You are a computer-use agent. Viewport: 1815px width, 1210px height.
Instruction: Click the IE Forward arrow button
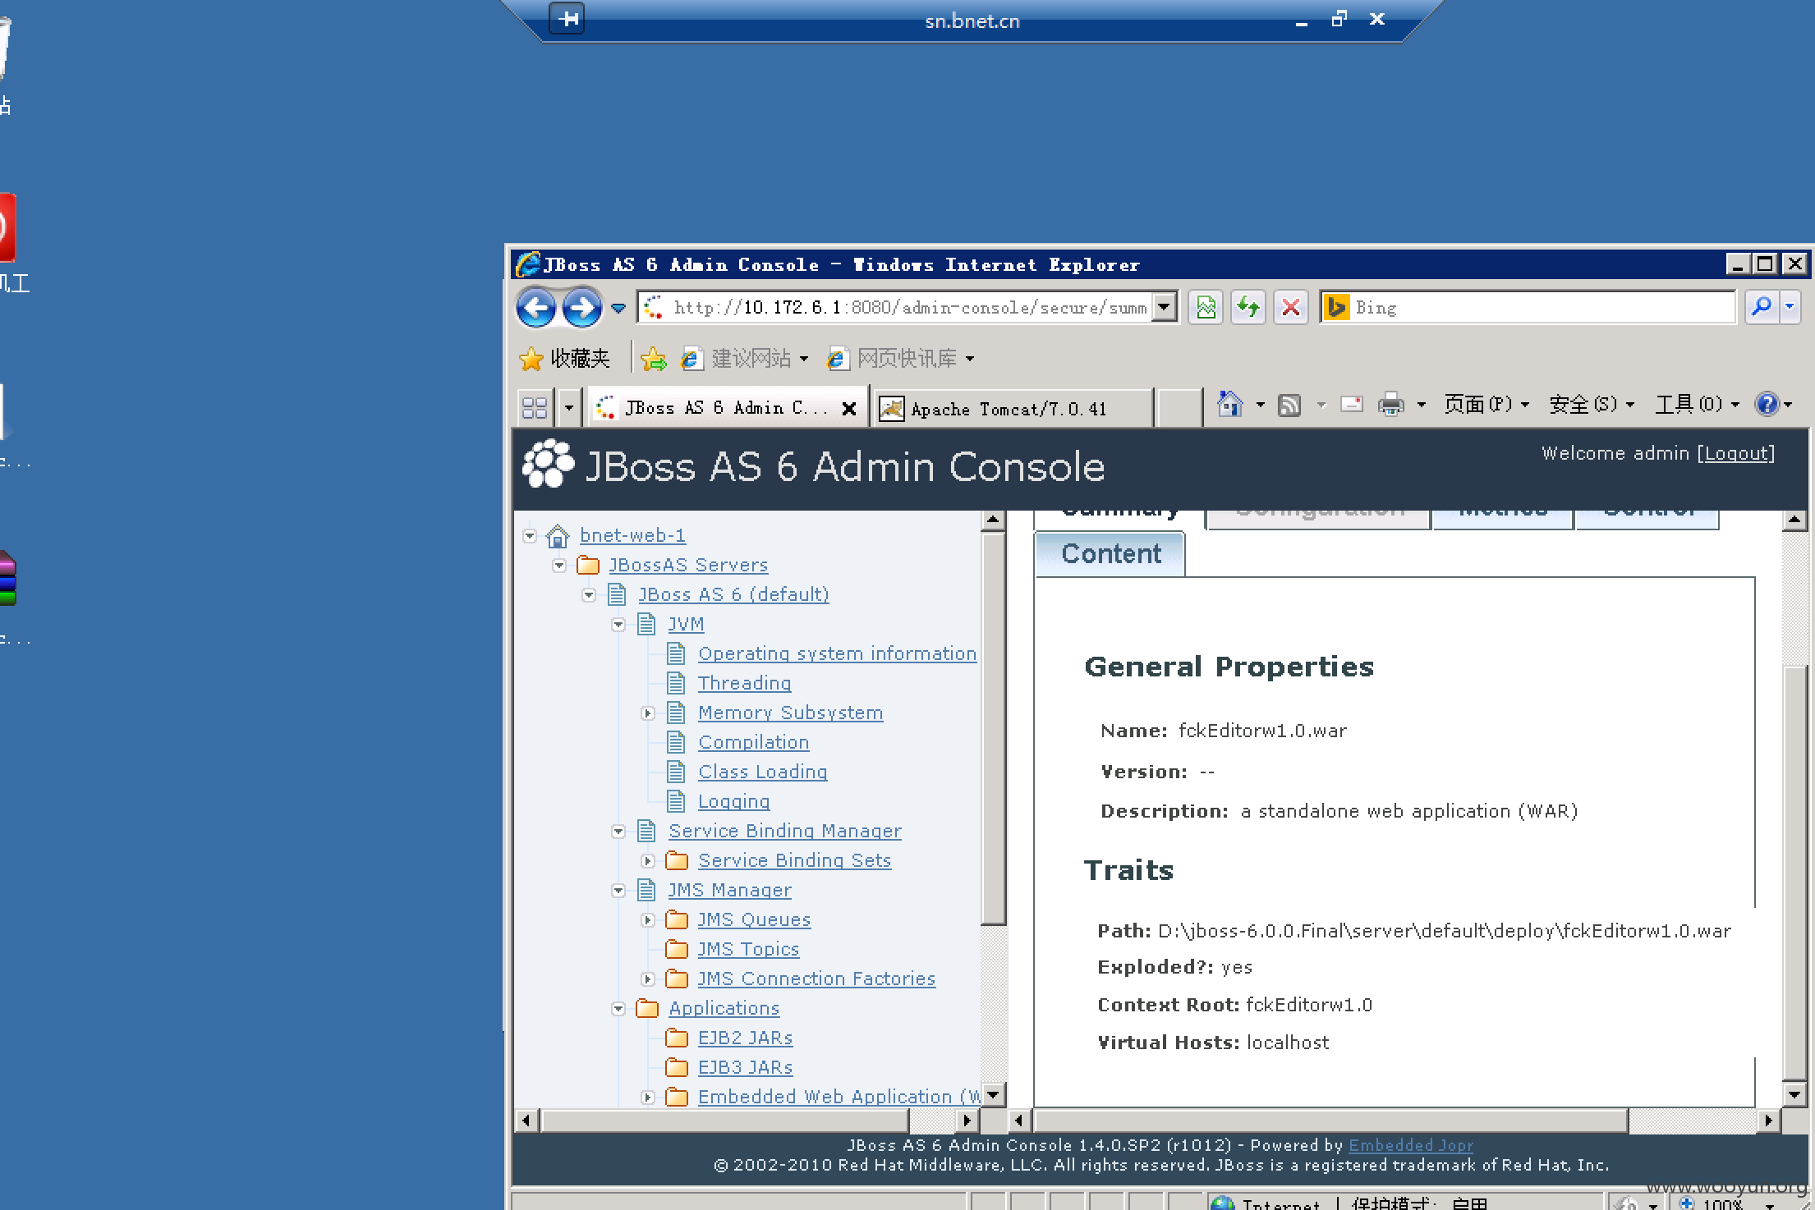(x=581, y=308)
